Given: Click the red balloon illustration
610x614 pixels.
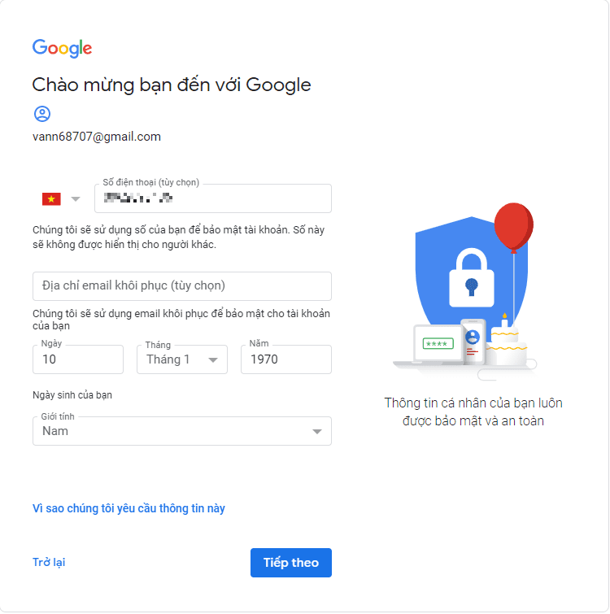Looking at the screenshot, I should (513, 225).
